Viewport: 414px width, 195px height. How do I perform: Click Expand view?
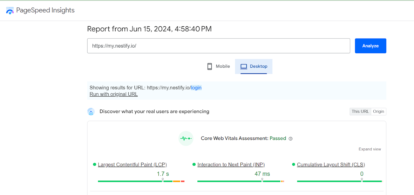point(370,149)
